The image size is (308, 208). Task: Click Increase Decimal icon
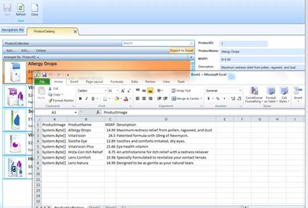tap(233, 98)
